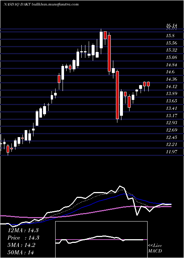Click the 12.45 price axis label
The height and width of the screenshot is (258, 184).
click(171, 137)
